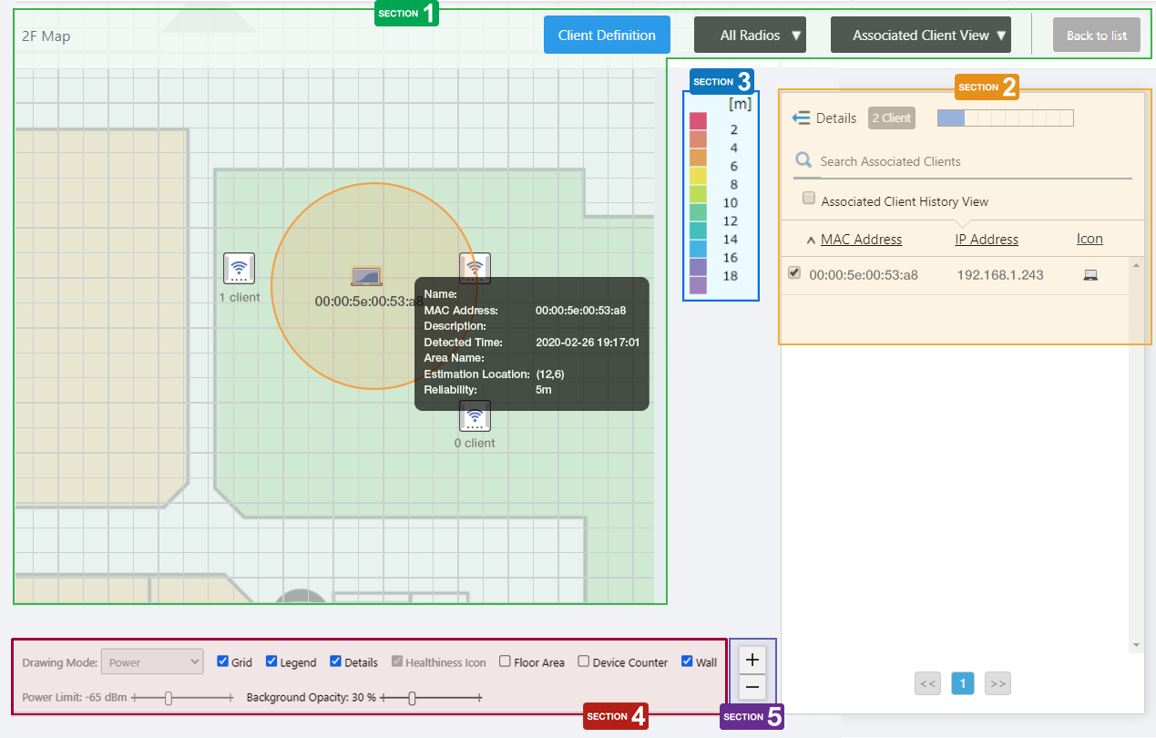Screen dimensions: 1156x738
Task: Sort by IP Address column header
Action: click(x=987, y=240)
